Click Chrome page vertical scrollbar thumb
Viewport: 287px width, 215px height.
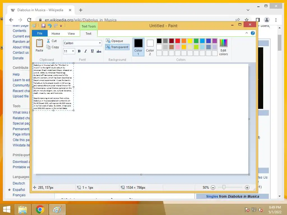pyautogui.click(x=279, y=43)
